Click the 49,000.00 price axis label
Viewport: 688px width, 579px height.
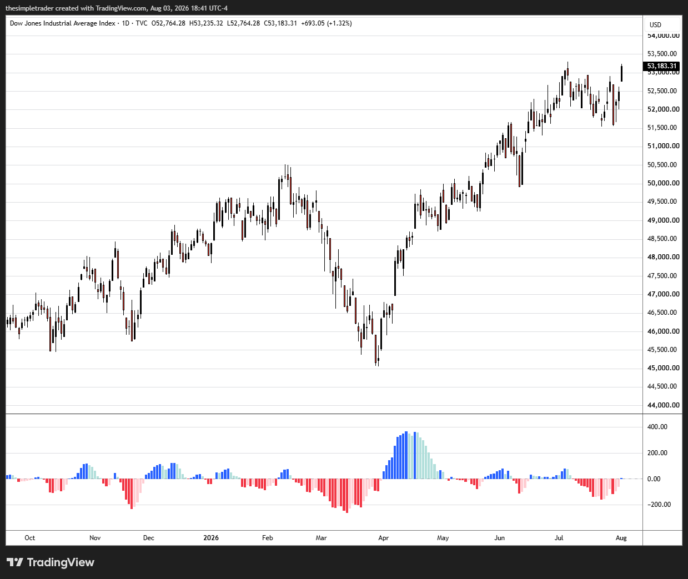click(x=664, y=220)
